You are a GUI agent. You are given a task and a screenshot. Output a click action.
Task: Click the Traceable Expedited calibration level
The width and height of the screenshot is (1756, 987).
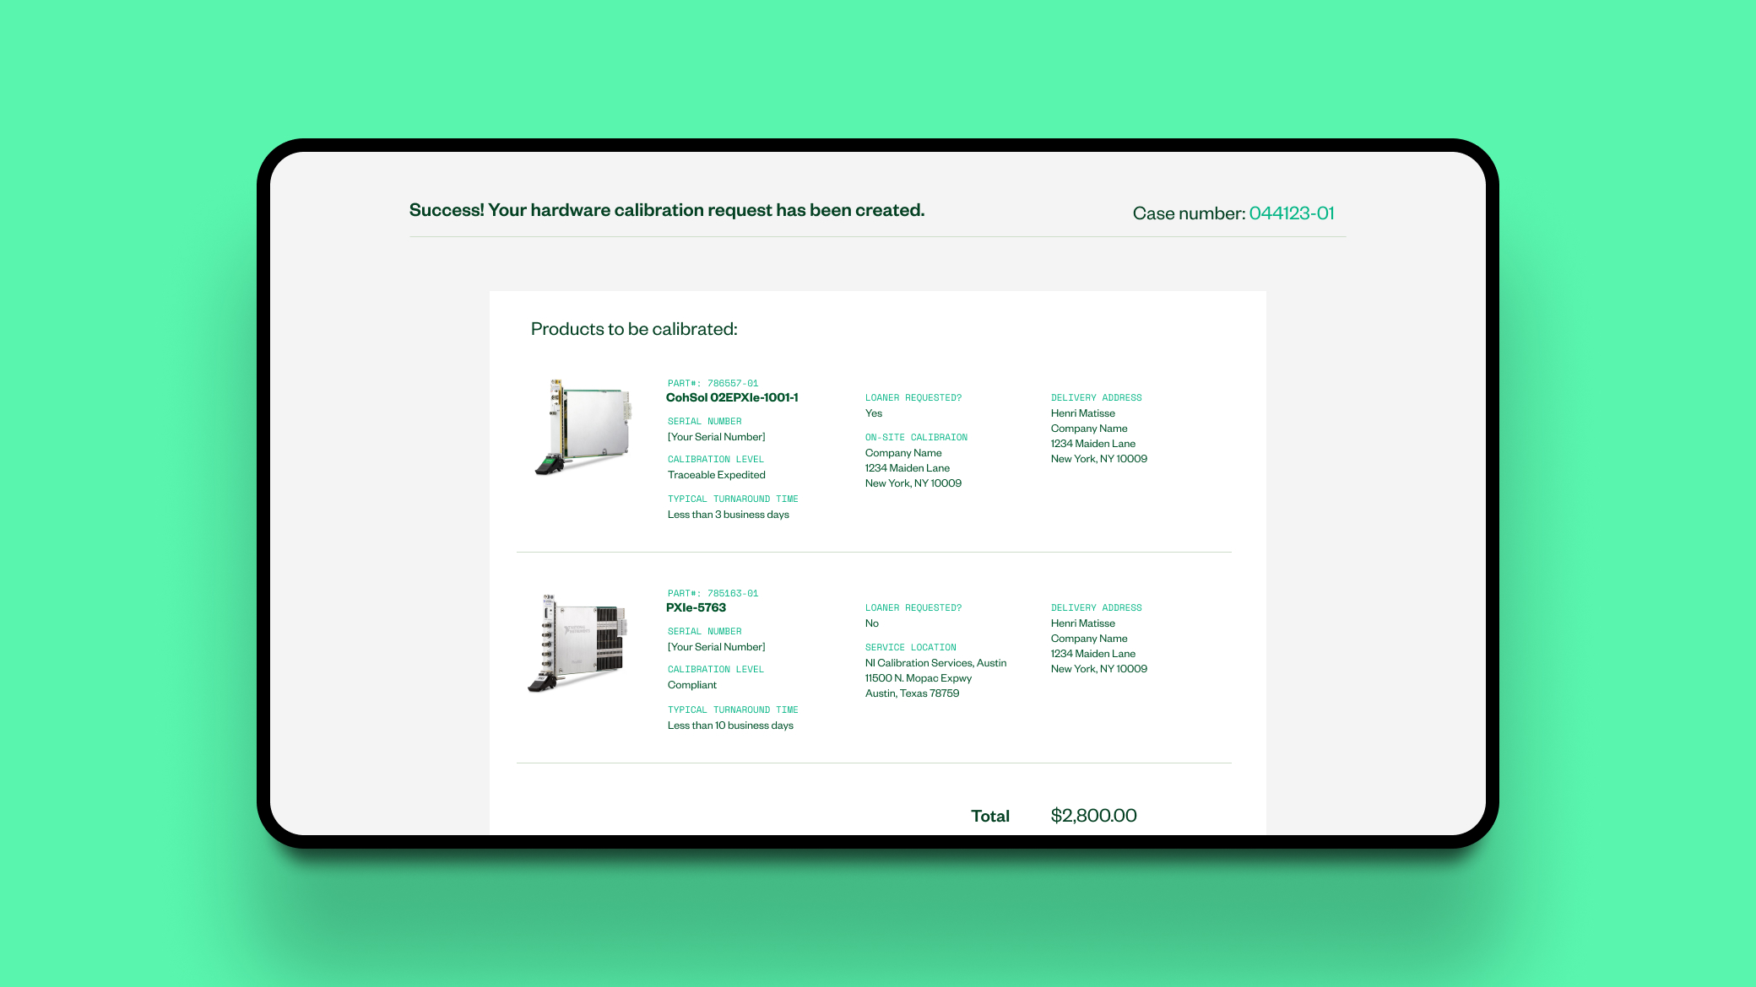point(716,475)
